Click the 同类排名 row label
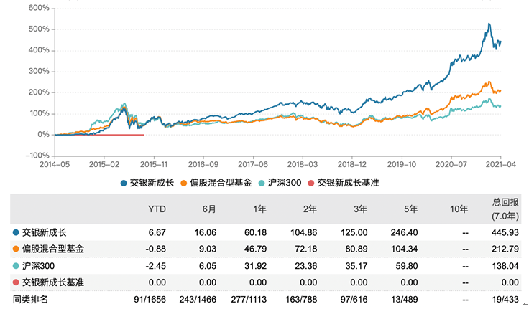 [30, 299]
